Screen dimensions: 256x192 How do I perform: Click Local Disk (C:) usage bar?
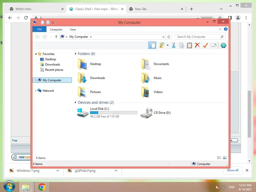click(x=114, y=112)
